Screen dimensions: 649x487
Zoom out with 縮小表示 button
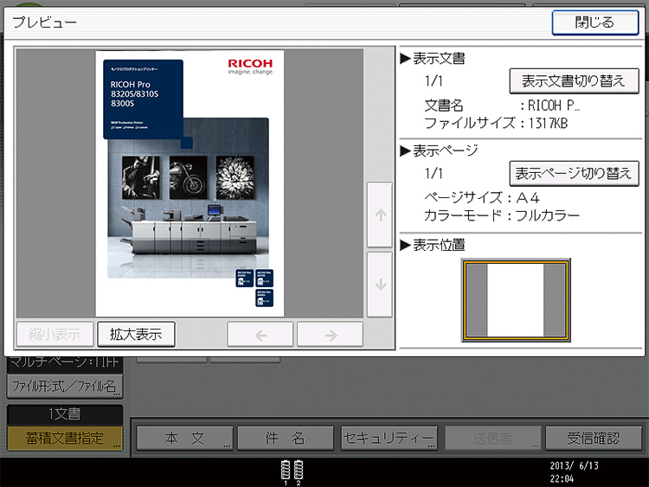tap(54, 334)
